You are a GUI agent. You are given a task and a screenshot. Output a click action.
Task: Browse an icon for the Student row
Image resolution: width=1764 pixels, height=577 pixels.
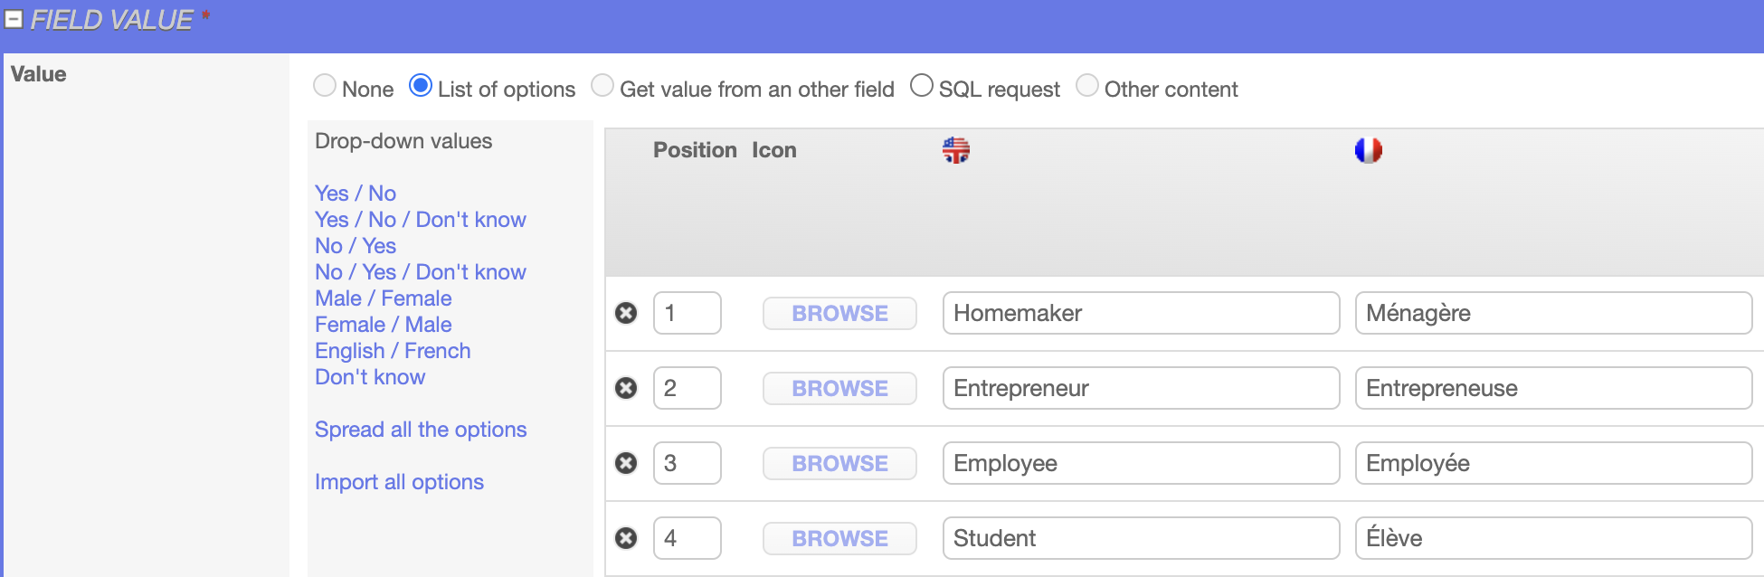click(x=839, y=538)
